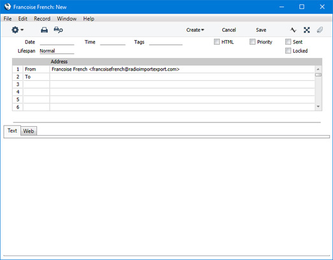The width and height of the screenshot is (333, 260).
Task: Switch to the Web tab
Action: click(29, 131)
